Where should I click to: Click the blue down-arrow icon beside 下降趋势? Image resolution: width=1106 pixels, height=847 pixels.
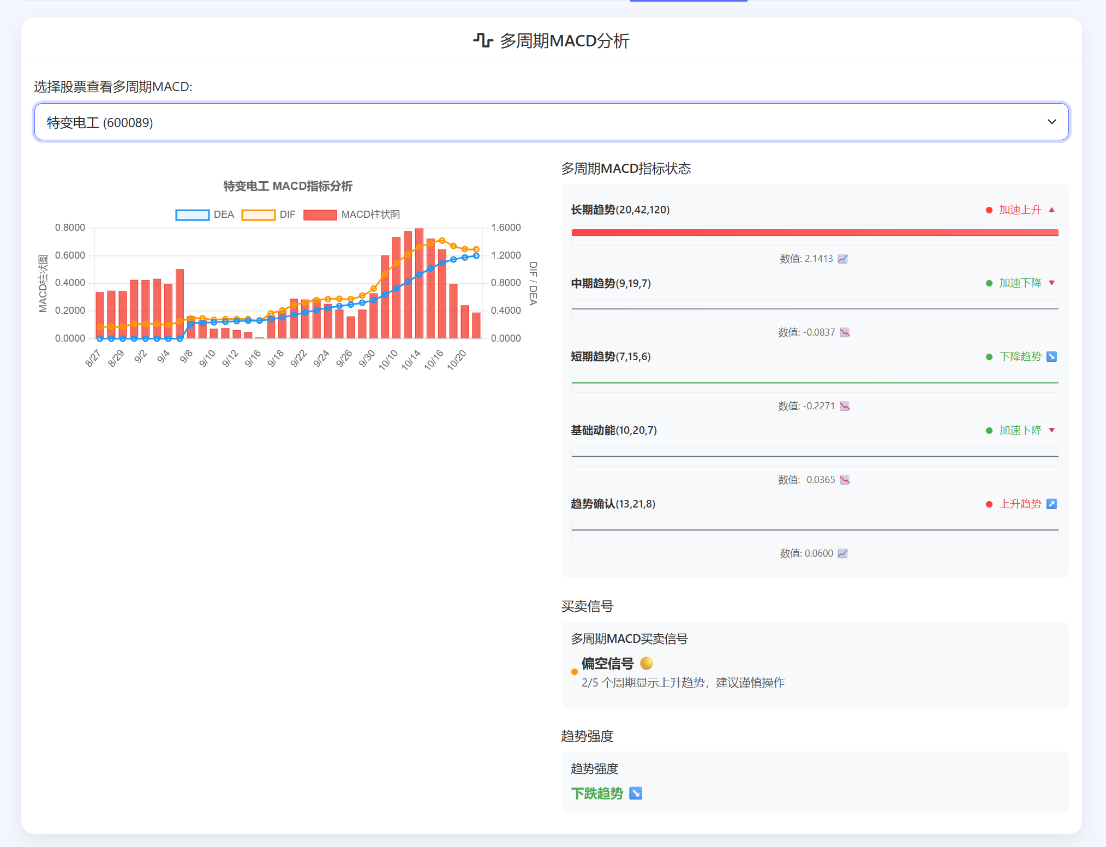[1052, 357]
